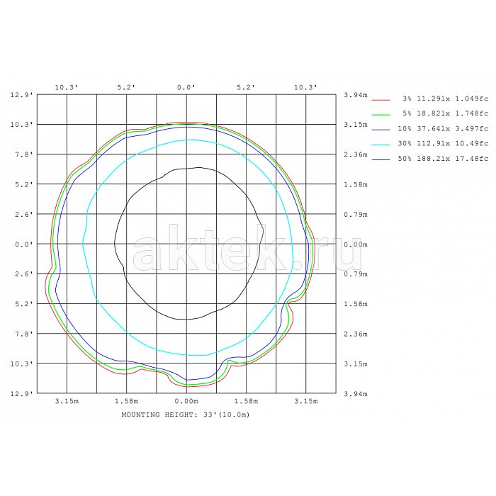
Task: Click the "0.0'" label on the top axis
Action: [x=186, y=87]
